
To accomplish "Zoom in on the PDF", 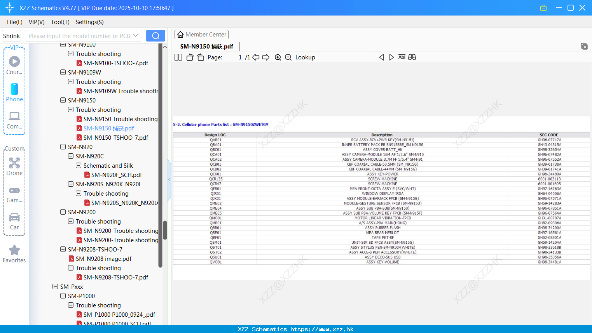I will (x=278, y=57).
